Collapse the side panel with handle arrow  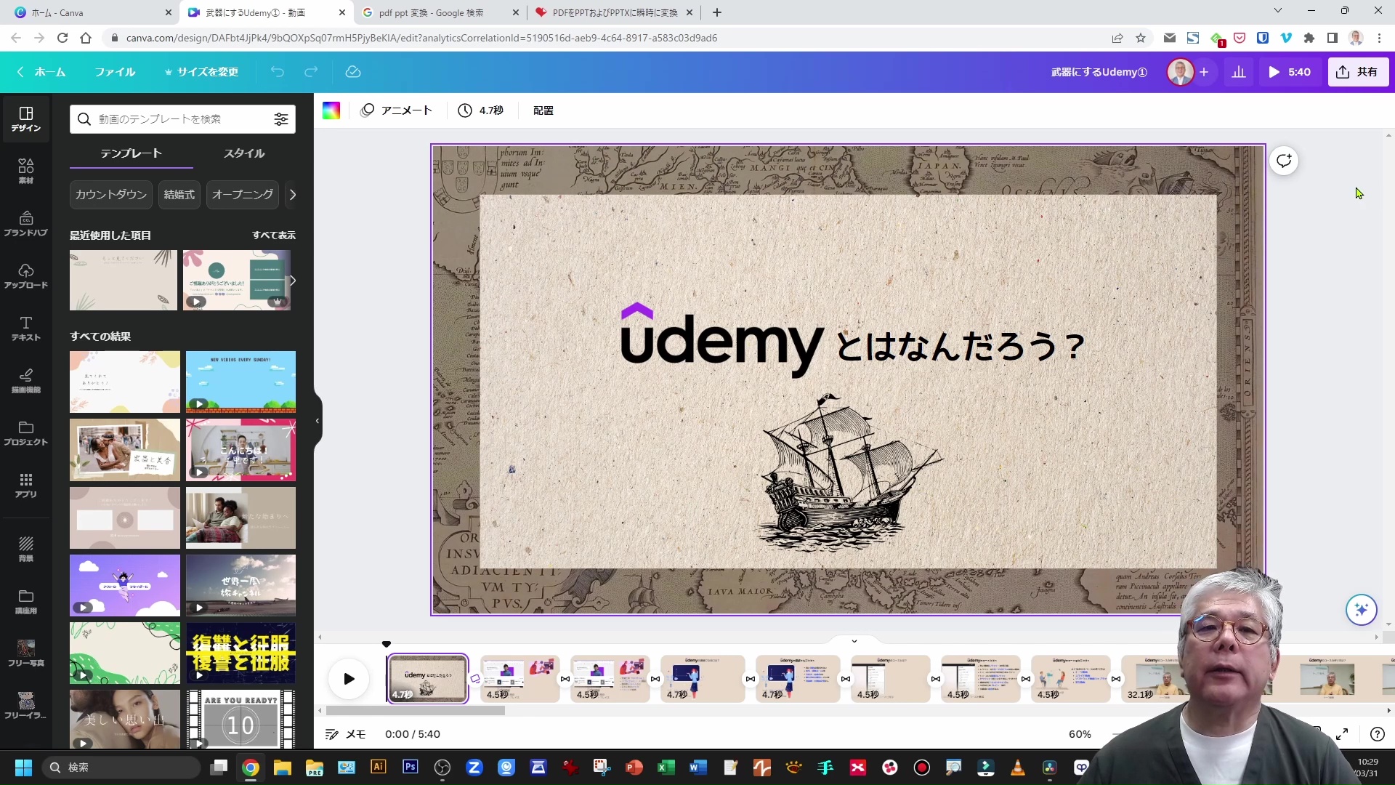pos(318,421)
